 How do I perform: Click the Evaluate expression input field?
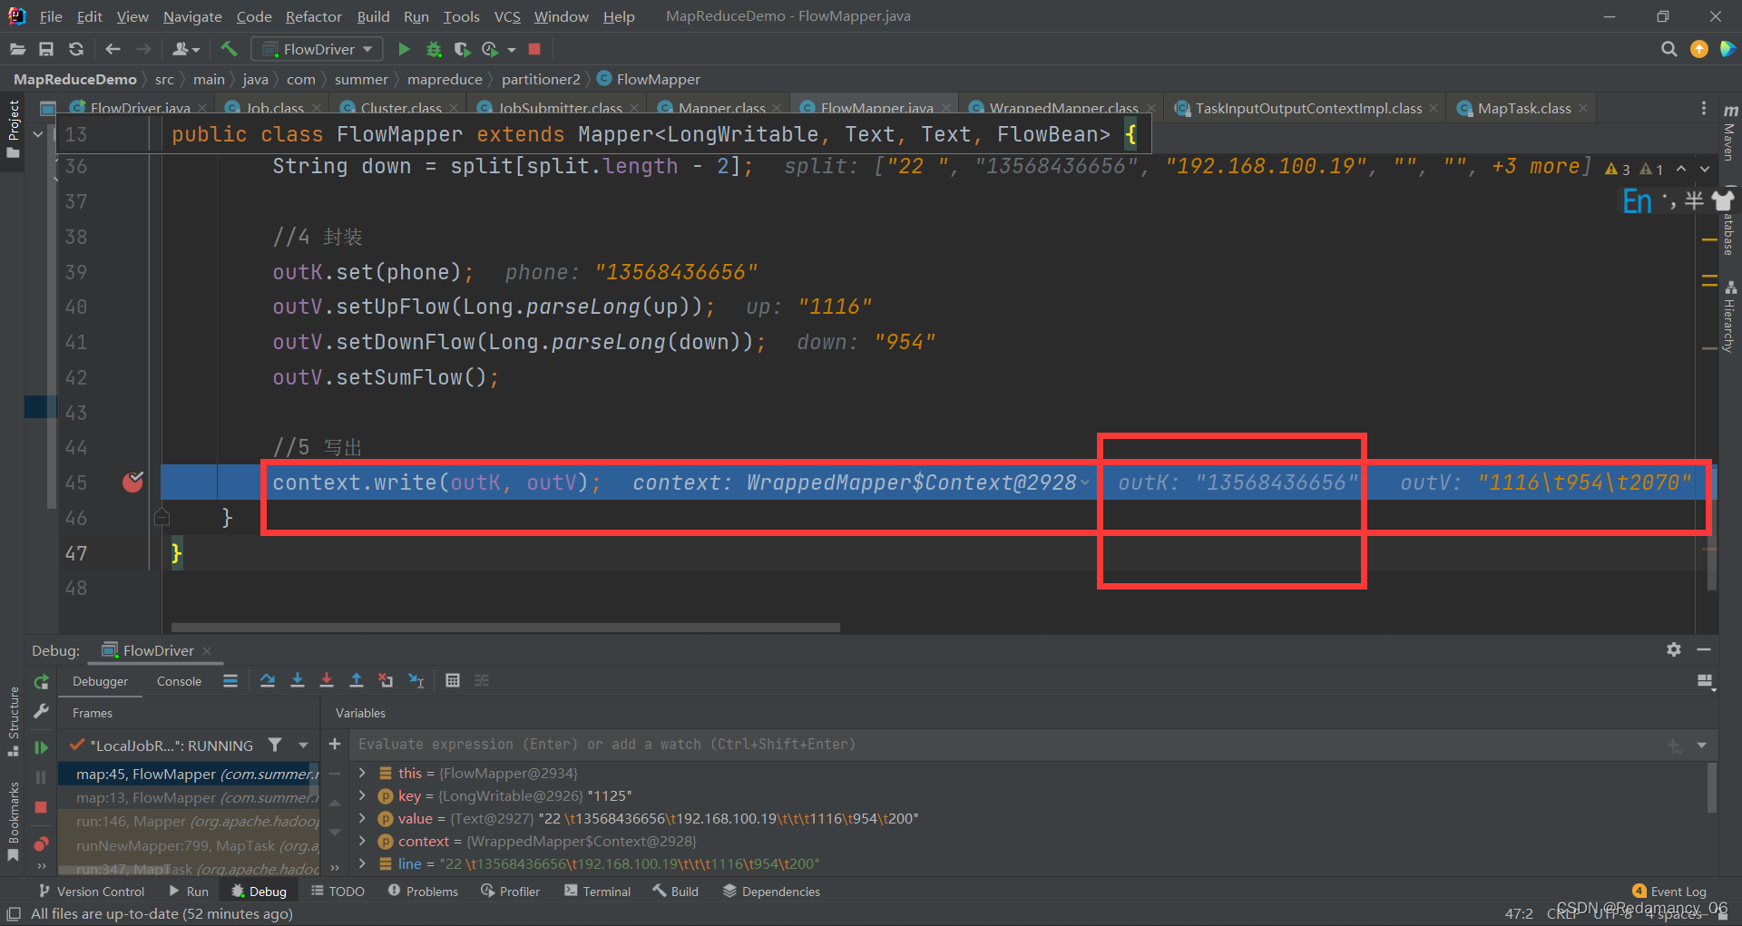(1007, 745)
